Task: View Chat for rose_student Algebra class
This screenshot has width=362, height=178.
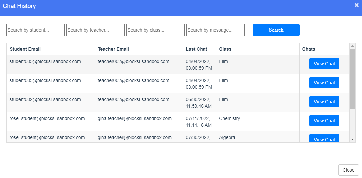Action: coord(324,138)
